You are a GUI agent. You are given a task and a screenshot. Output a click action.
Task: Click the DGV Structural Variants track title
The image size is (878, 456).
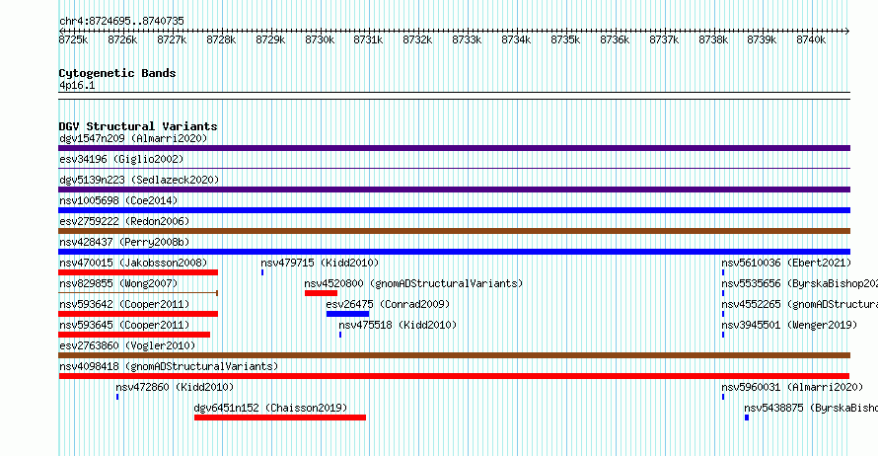(x=138, y=126)
